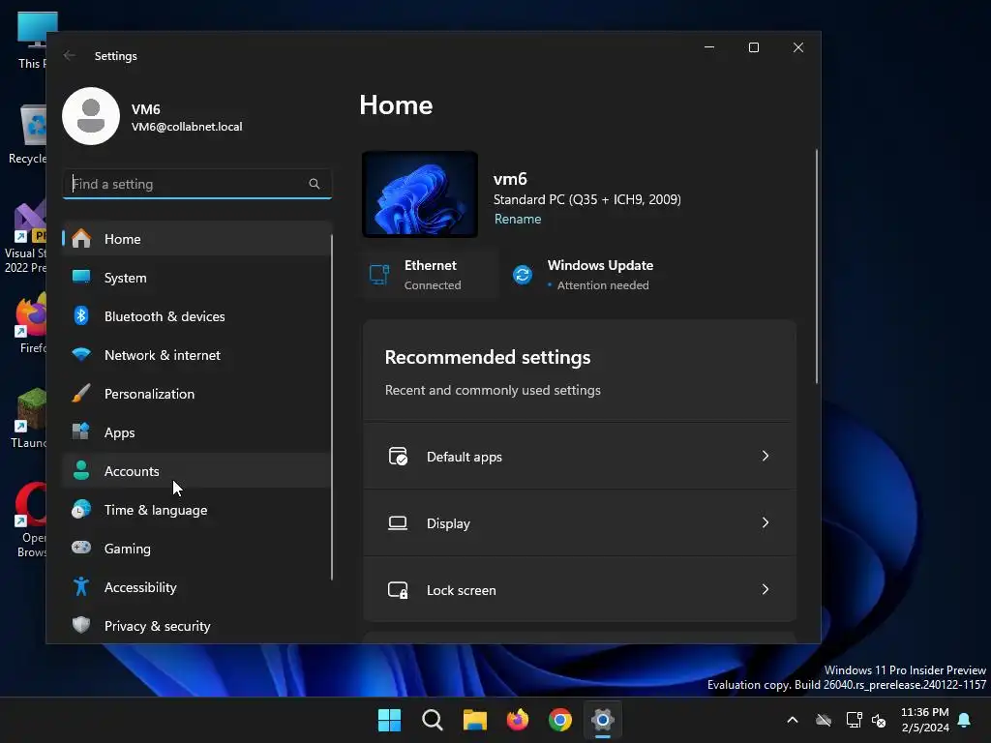Image resolution: width=991 pixels, height=743 pixels.
Task: Expand the Default apps chevron
Action: (766, 457)
